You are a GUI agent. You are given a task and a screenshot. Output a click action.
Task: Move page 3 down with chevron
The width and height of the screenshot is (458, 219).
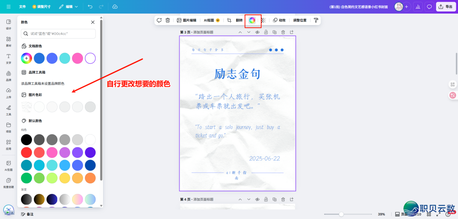[x=249, y=32]
